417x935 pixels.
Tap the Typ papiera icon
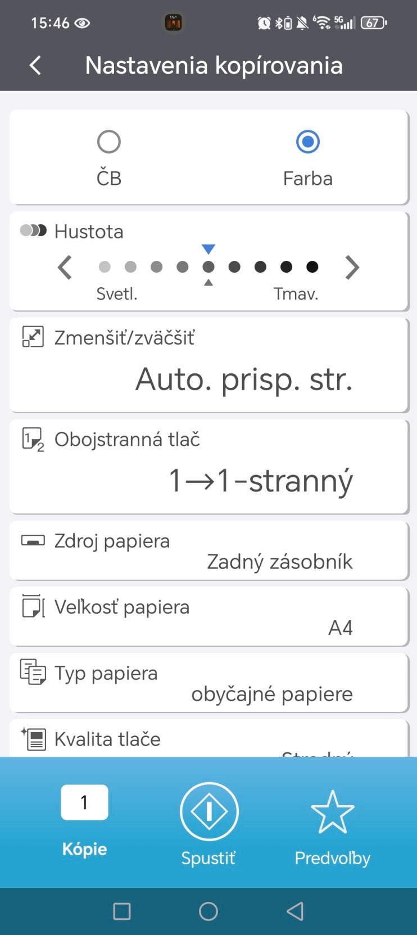(33, 672)
